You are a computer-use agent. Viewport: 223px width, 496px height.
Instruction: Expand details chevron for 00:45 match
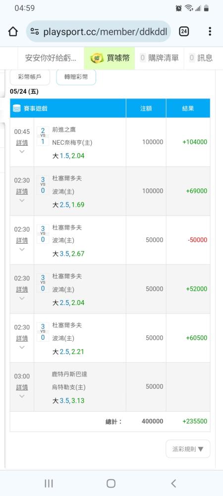22,151
